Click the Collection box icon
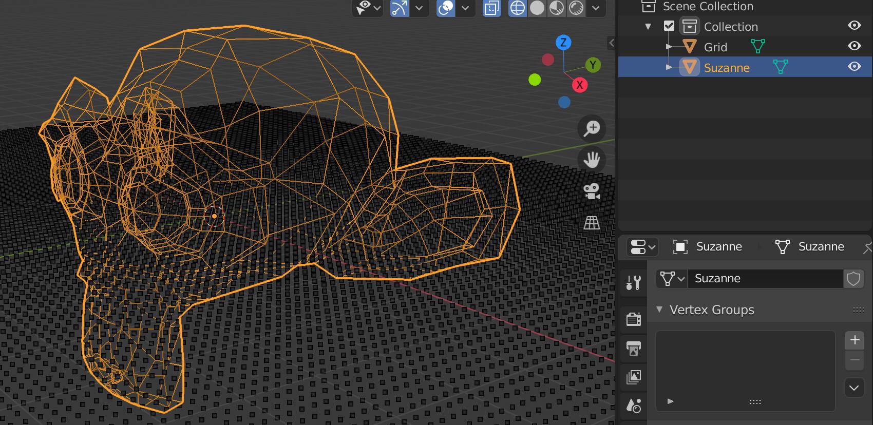 (x=689, y=26)
